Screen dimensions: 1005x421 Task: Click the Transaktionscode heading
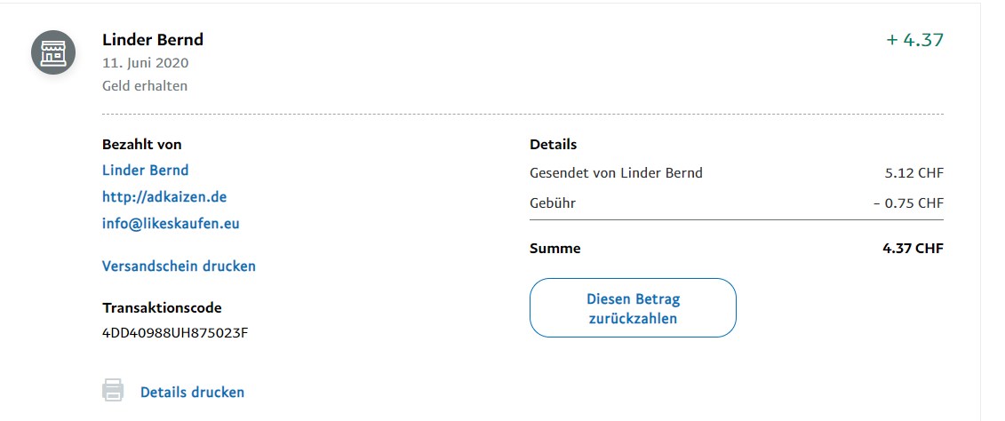coord(162,308)
